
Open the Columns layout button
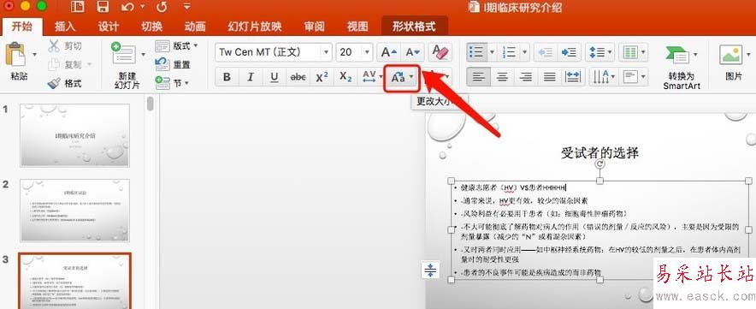pos(633,52)
